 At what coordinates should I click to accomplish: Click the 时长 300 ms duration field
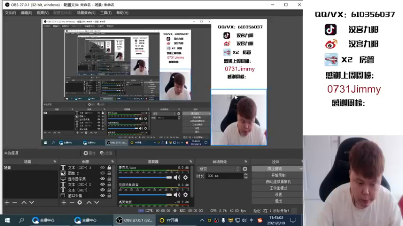tap(224, 176)
